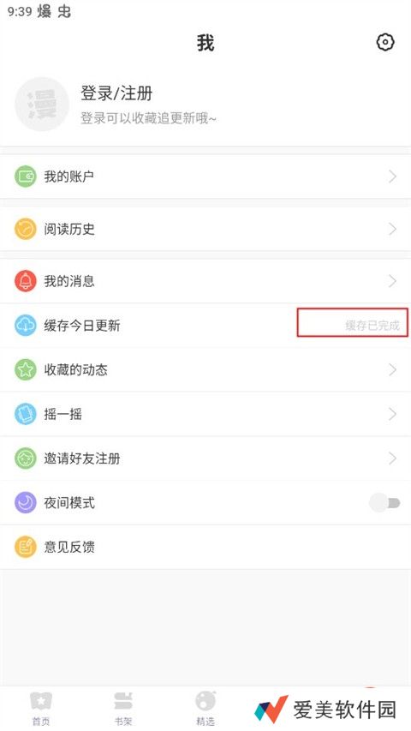The width and height of the screenshot is (411, 731).
Task: Tap the gray profile avatar placeholder
Action: [x=42, y=104]
